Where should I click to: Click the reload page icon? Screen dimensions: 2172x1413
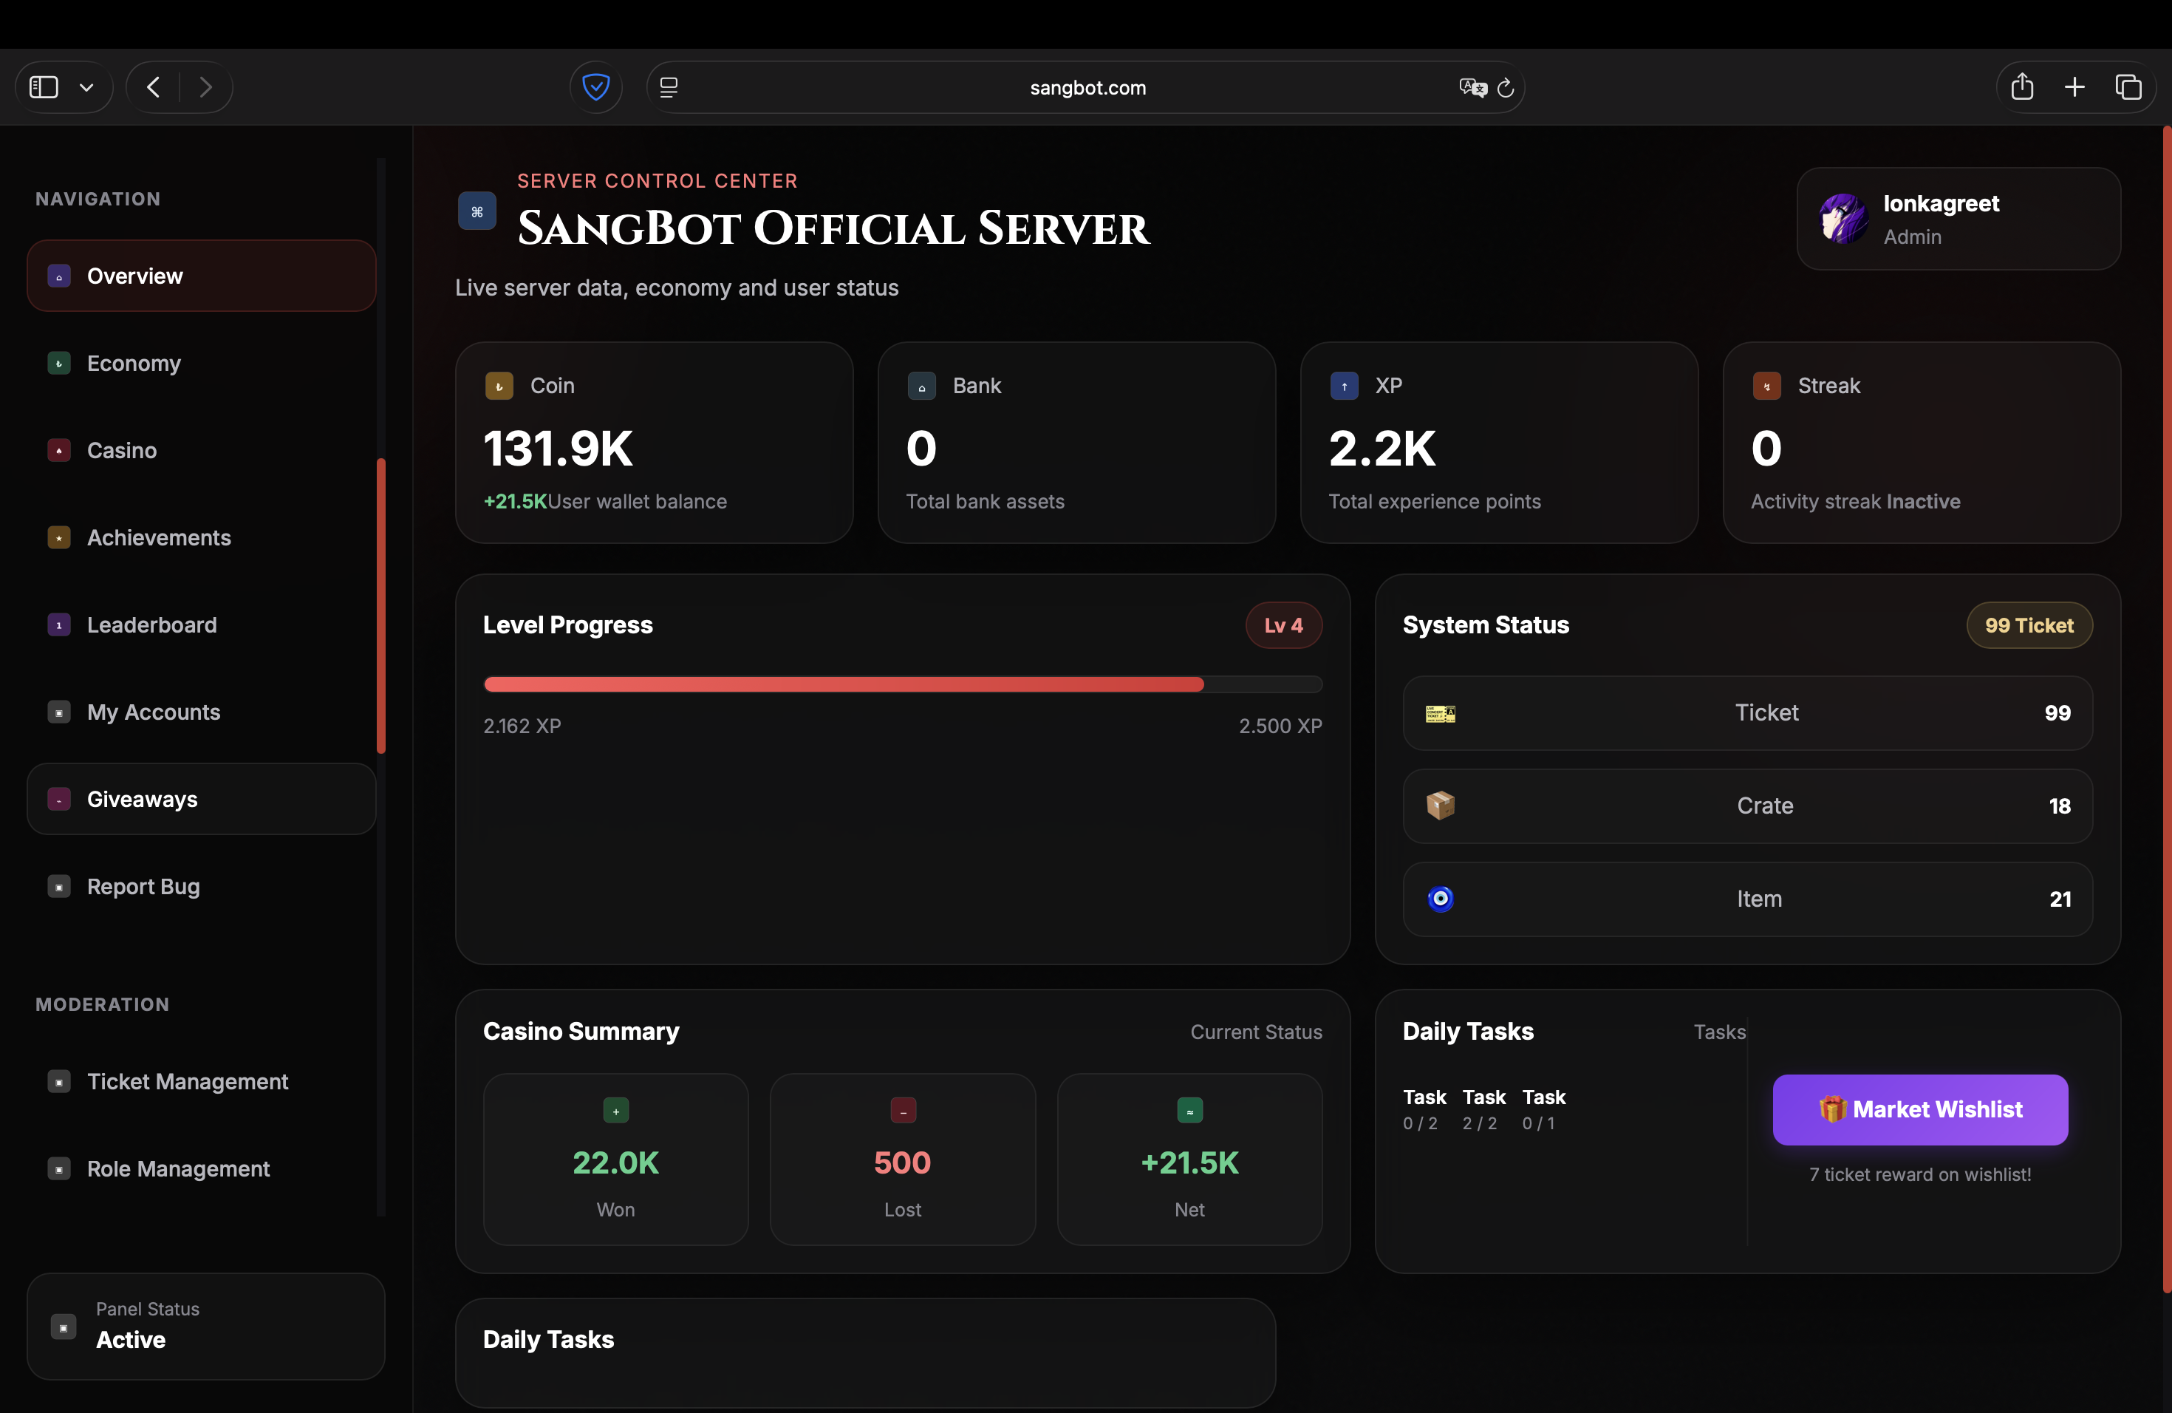coord(1506,88)
